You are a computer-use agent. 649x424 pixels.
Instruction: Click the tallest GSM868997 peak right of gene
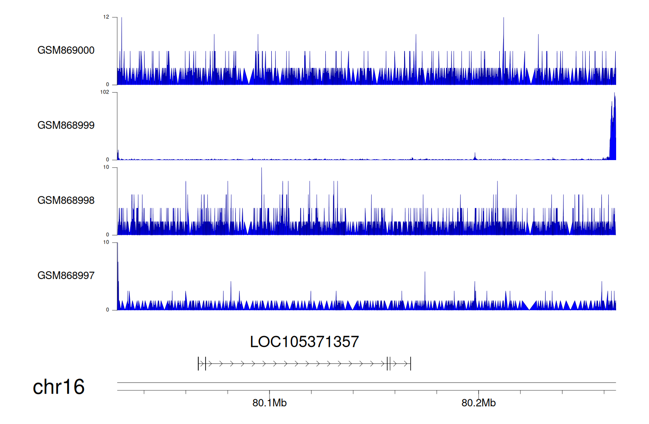[x=425, y=286]
